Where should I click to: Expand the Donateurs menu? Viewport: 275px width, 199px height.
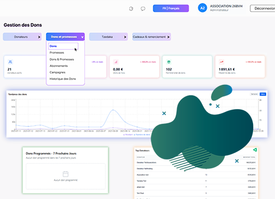click(22, 37)
